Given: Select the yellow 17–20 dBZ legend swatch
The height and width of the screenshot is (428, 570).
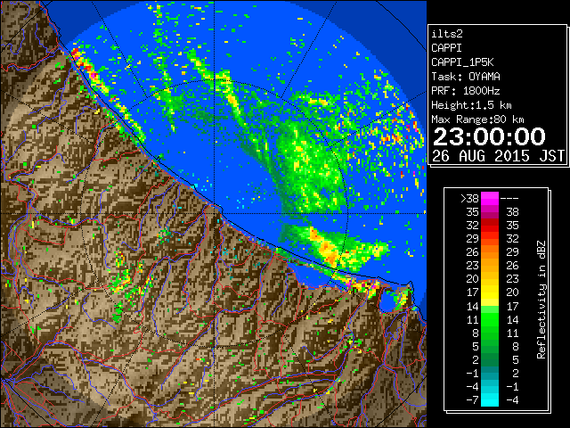Looking at the screenshot, I should 490,292.
